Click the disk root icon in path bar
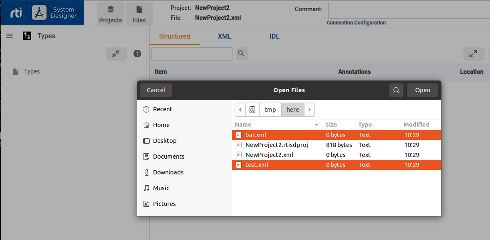 point(252,110)
